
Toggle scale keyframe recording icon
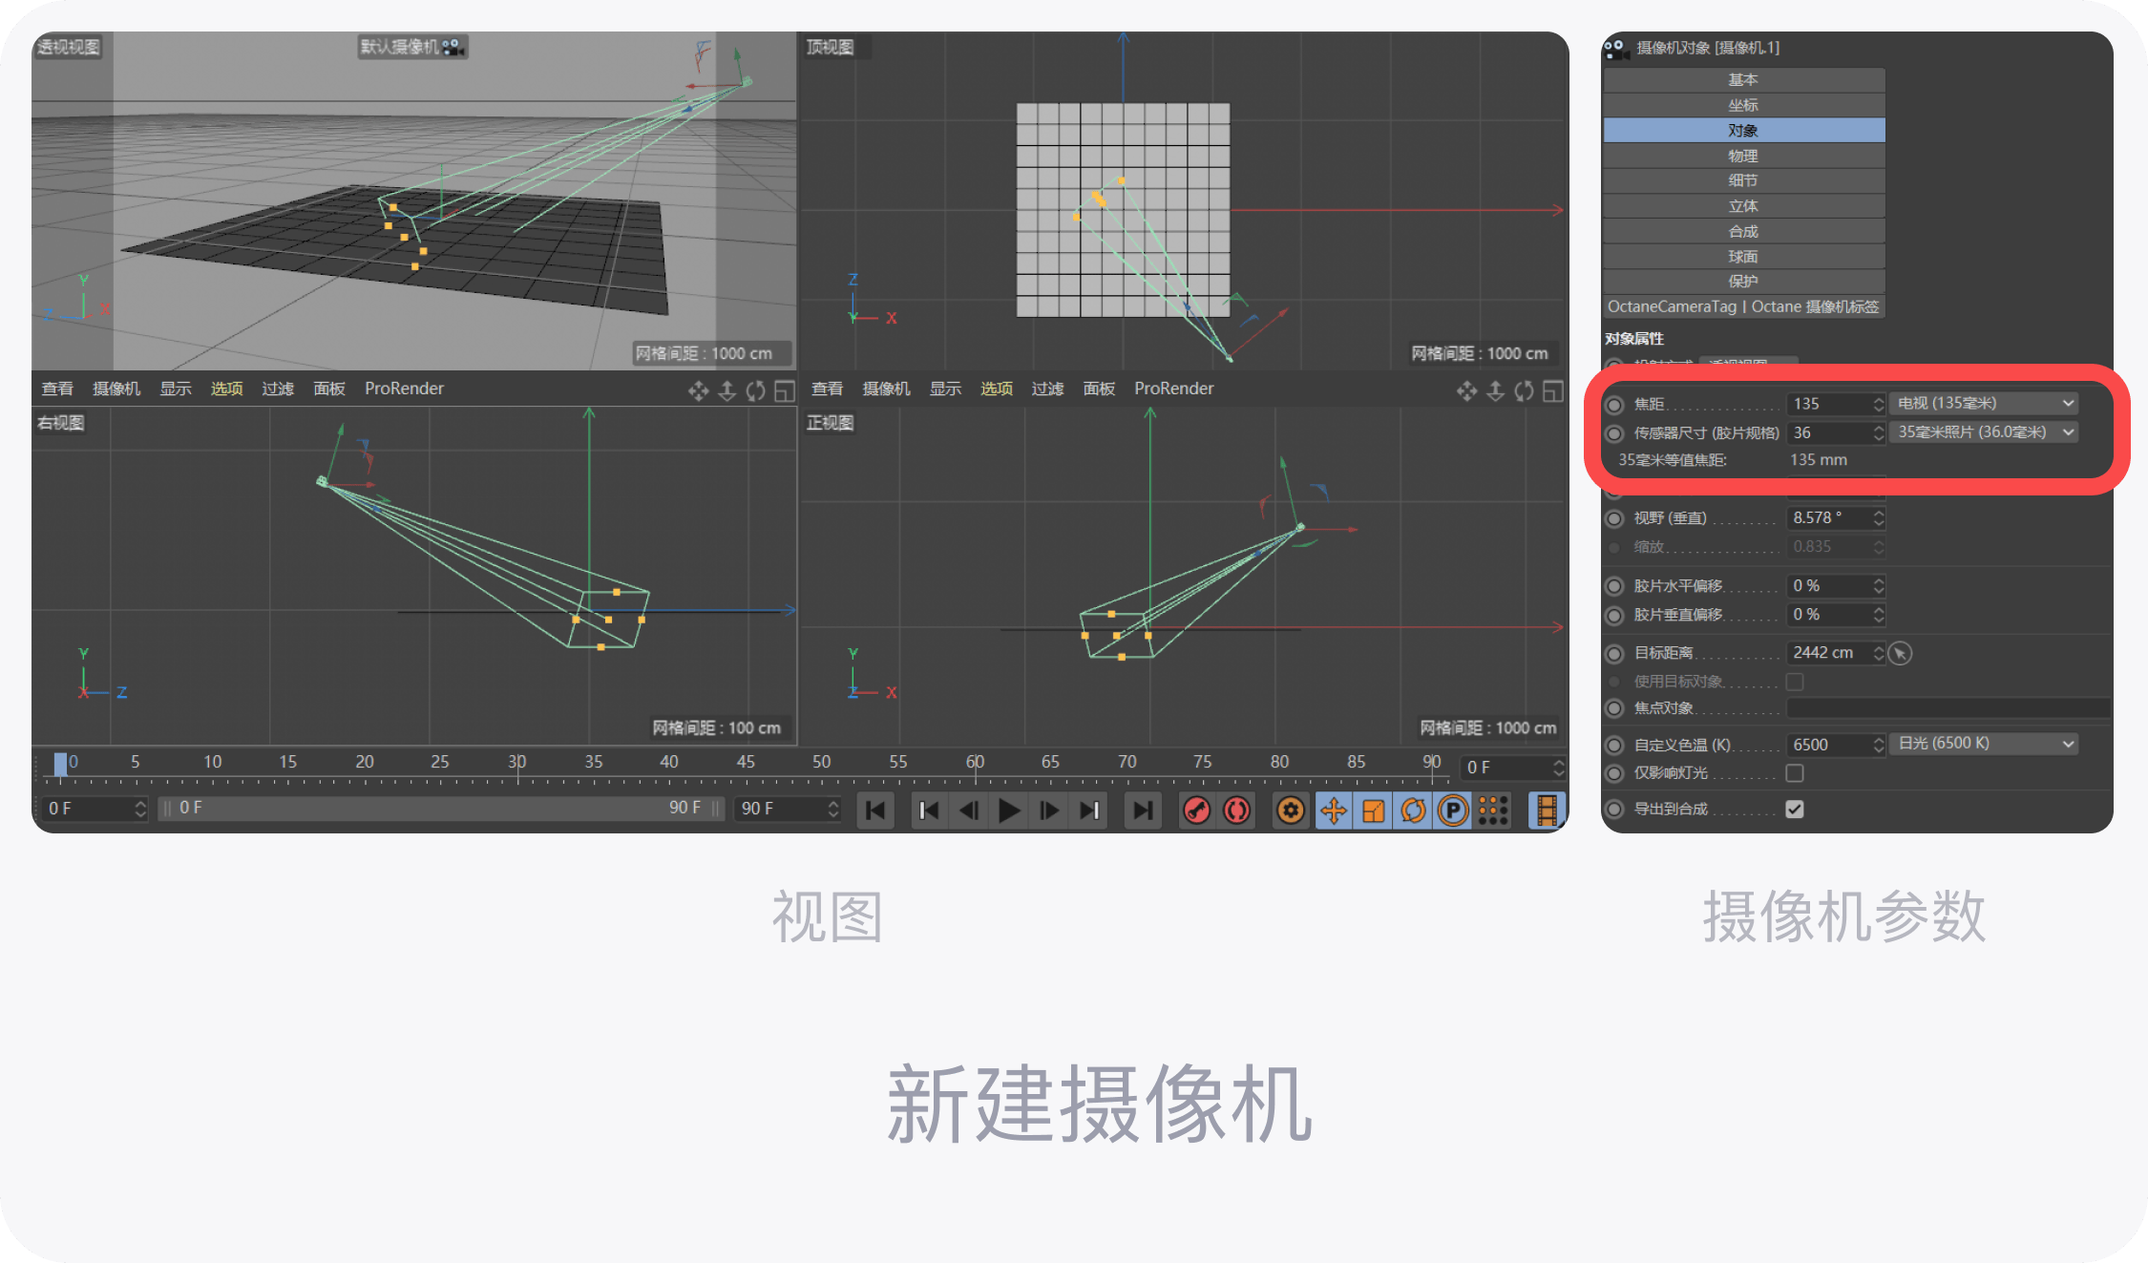pos(1373,810)
